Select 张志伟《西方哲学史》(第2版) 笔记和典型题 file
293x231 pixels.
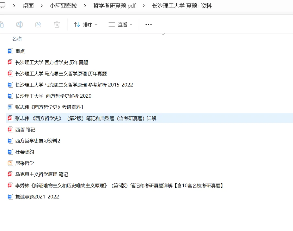86,118
